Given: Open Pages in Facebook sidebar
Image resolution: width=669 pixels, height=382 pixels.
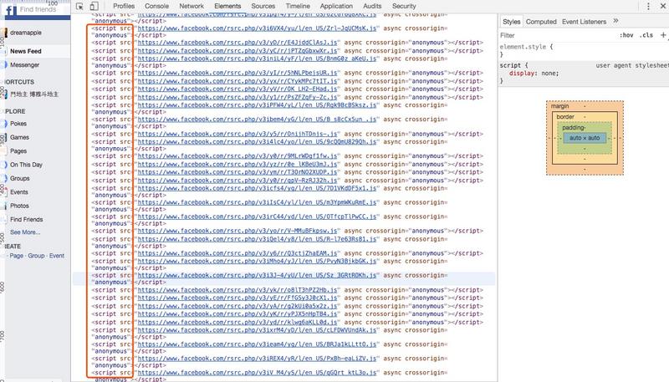Looking at the screenshot, I should tap(18, 151).
